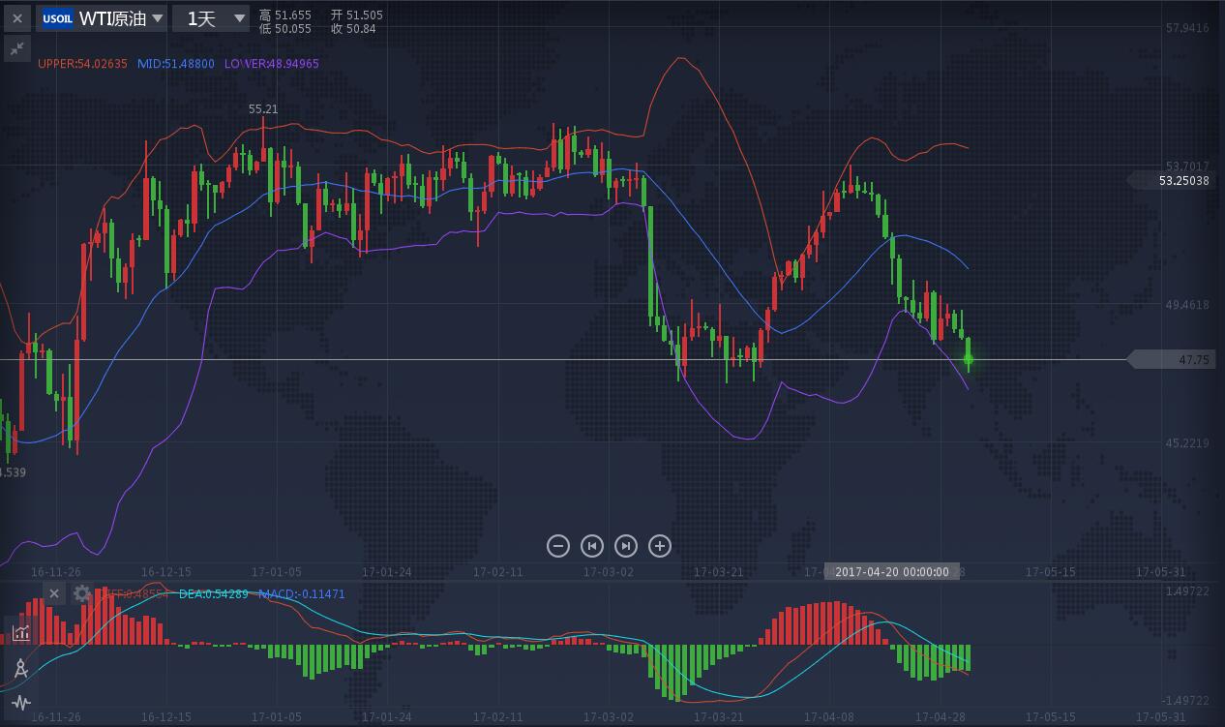Open the chart indicators icon

click(x=20, y=632)
